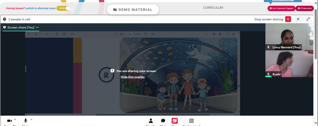Click Live Classroom Support button
318x126 pixels.
281,8
